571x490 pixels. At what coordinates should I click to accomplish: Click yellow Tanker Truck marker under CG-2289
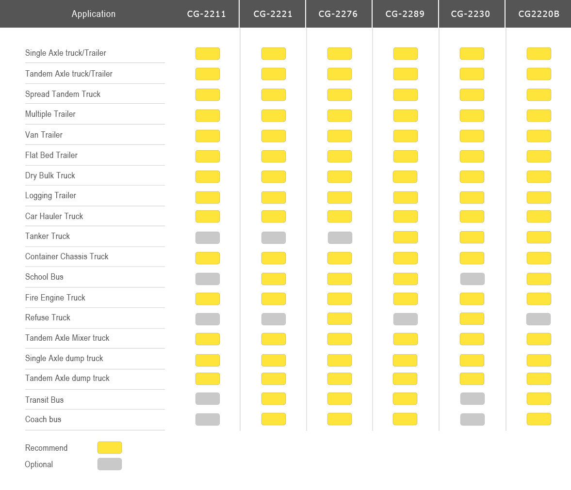coord(405,237)
